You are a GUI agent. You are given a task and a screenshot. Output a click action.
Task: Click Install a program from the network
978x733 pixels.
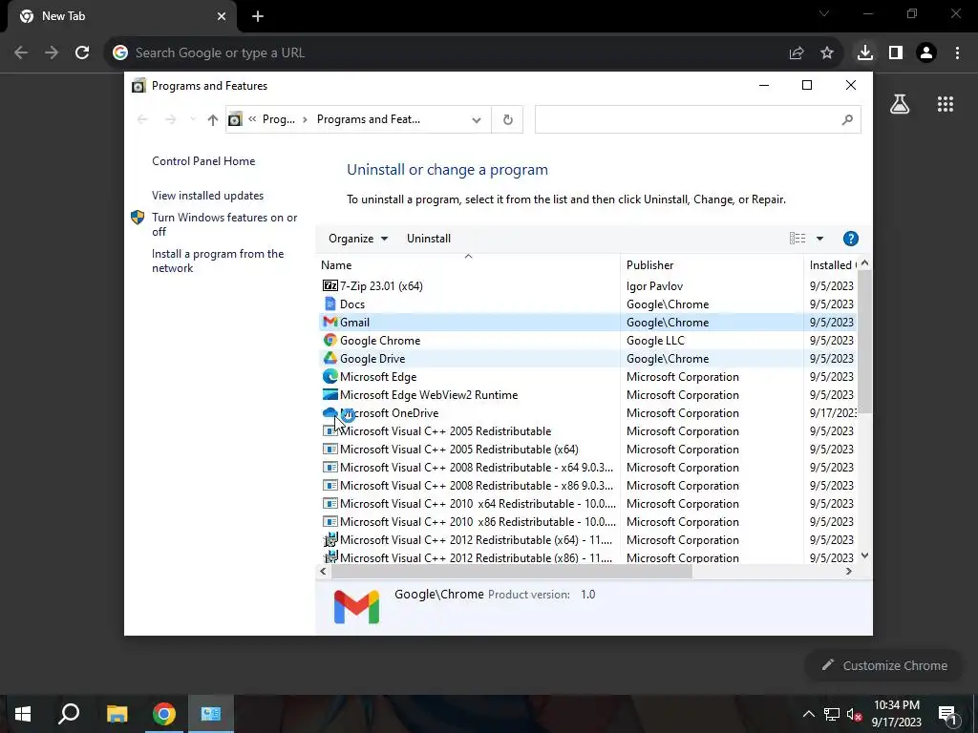pos(218,262)
